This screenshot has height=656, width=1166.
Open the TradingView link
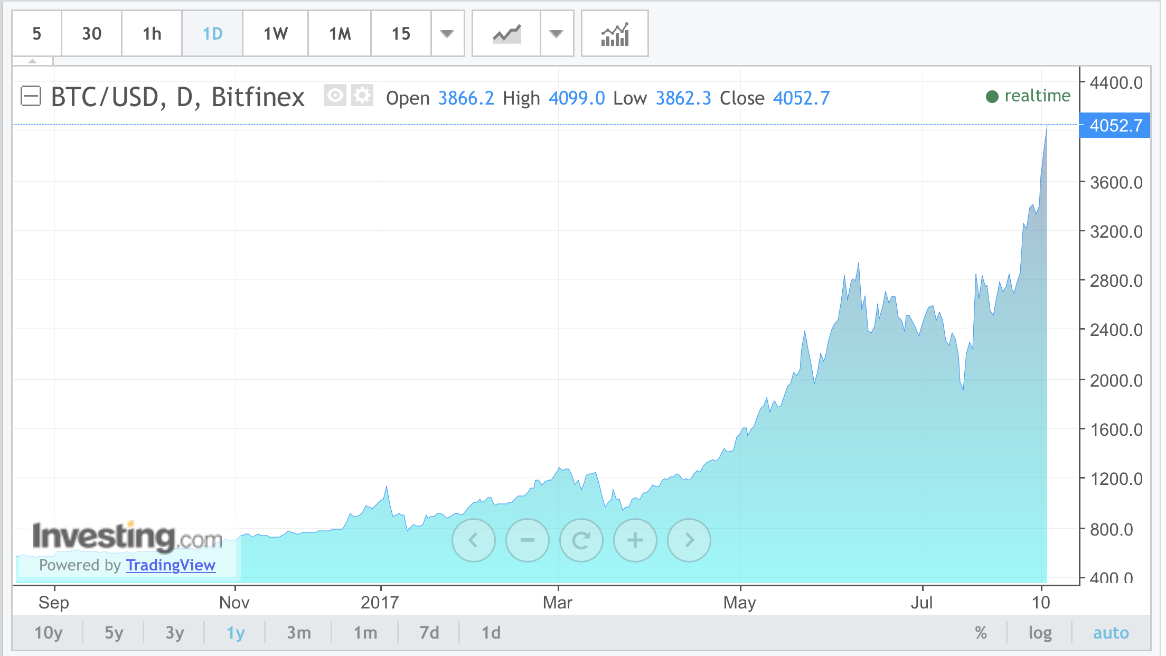pyautogui.click(x=171, y=565)
